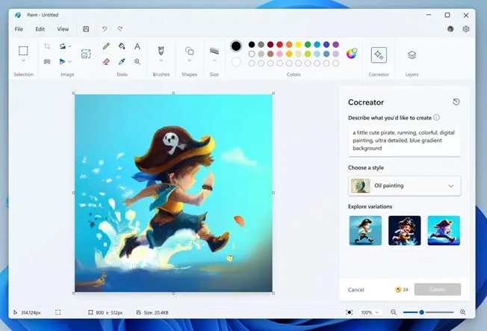Click the Create button
The image size is (487, 331).
(x=437, y=289)
